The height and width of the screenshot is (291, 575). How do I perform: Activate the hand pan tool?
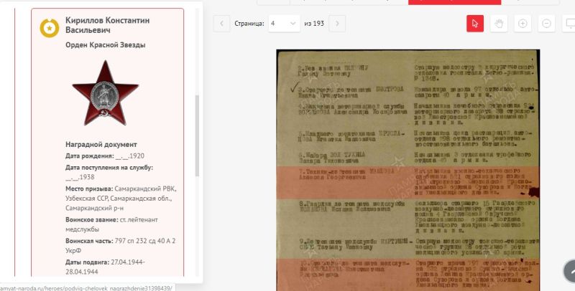[x=499, y=24]
